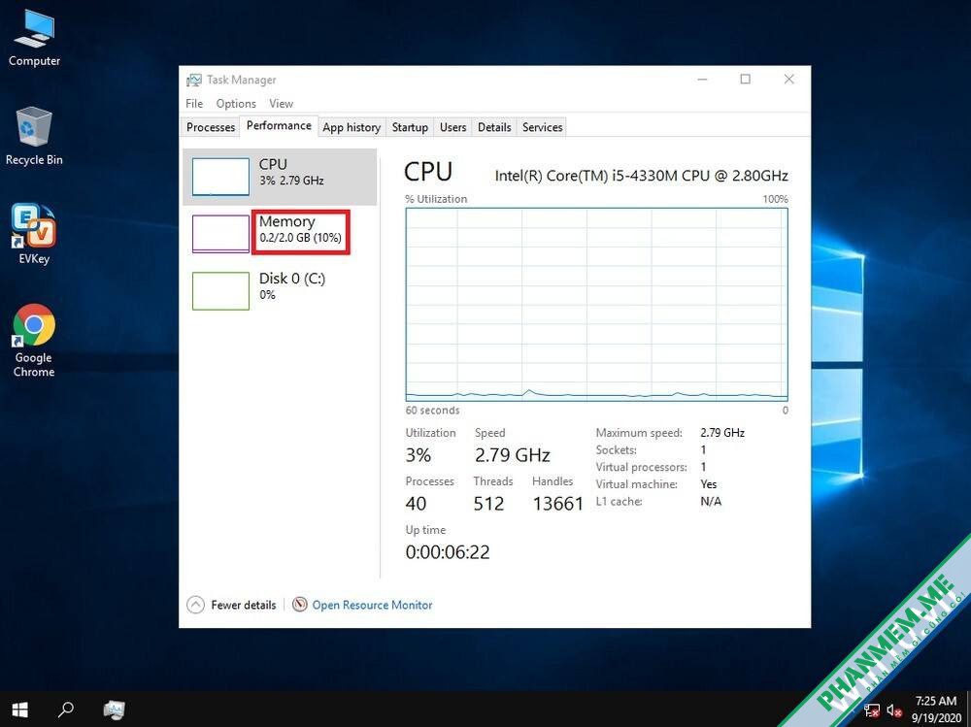Open the taskbar search magnifier
Image resolution: width=971 pixels, height=727 pixels.
point(65,710)
